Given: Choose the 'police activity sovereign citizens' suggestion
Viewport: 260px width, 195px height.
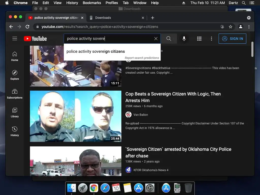Looking at the screenshot, I should [x=112, y=51].
